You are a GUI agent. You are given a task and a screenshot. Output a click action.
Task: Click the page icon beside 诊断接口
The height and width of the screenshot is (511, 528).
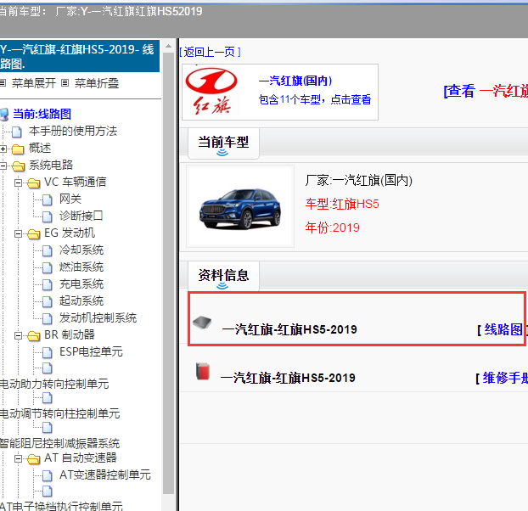pos(48,216)
